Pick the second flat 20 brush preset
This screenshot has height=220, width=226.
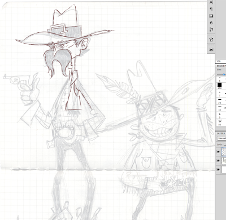pos(220,108)
